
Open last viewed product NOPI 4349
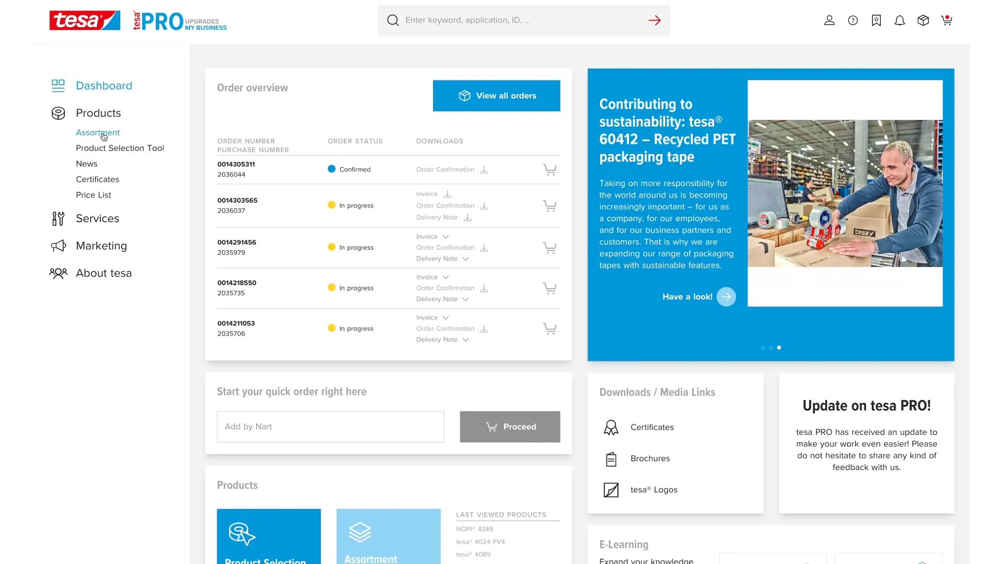coord(474,529)
